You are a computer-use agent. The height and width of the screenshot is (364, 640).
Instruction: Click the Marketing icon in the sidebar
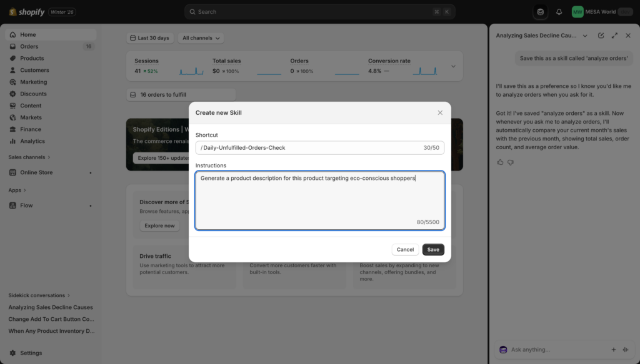14,82
